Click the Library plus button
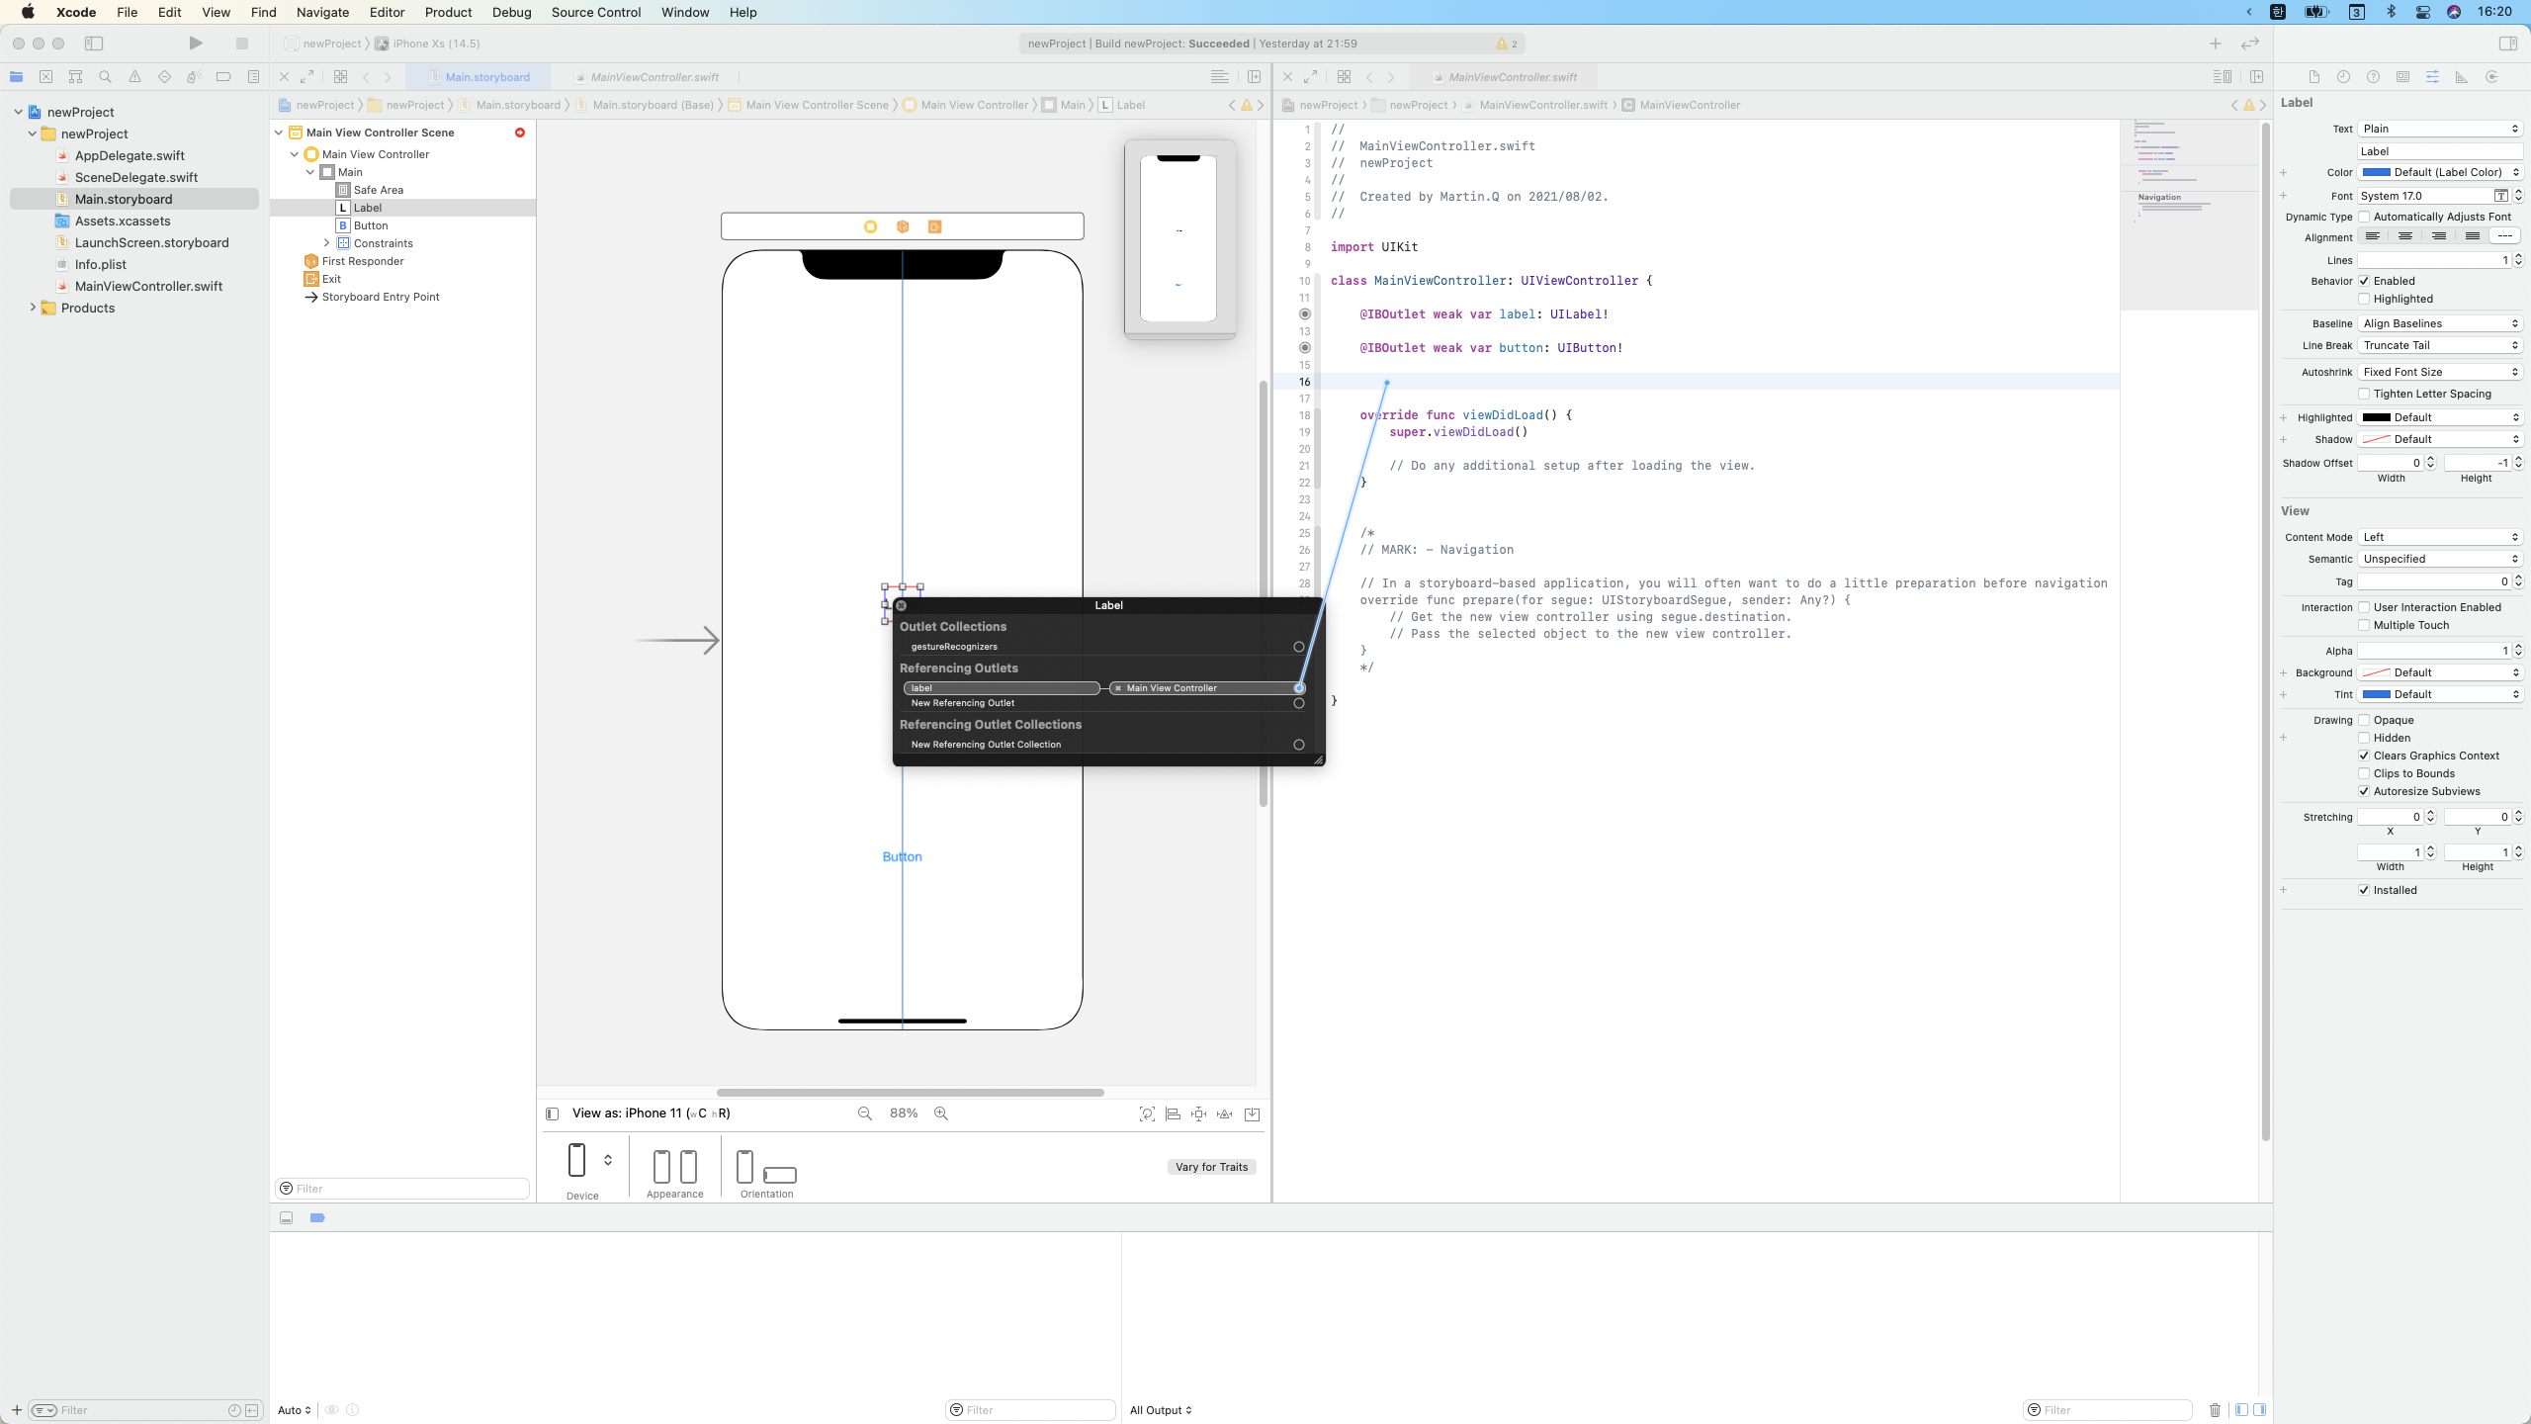Image resolution: width=2531 pixels, height=1424 pixels. pos(2215,44)
